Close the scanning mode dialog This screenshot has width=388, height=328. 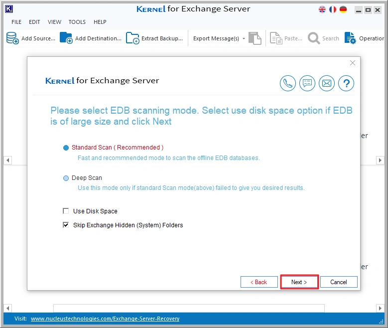click(x=353, y=63)
